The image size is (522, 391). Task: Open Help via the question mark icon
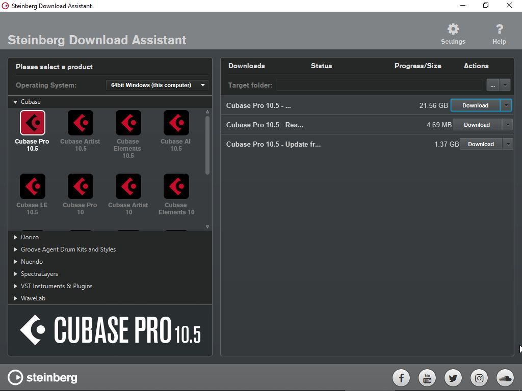(500, 29)
